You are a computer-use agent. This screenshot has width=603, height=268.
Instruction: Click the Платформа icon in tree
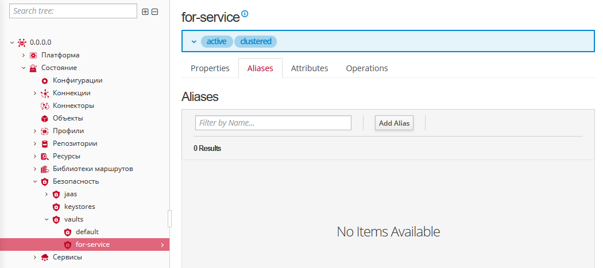click(33, 55)
